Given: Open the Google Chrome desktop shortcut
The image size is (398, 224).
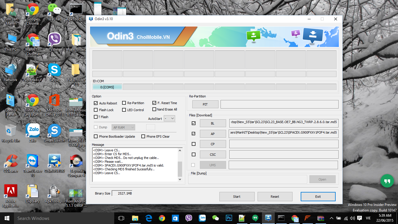Looking at the screenshot, I should coord(32,14).
